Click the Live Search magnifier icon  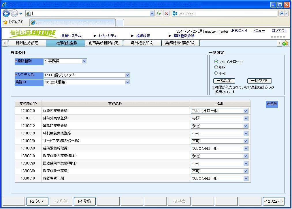[x=282, y=13]
